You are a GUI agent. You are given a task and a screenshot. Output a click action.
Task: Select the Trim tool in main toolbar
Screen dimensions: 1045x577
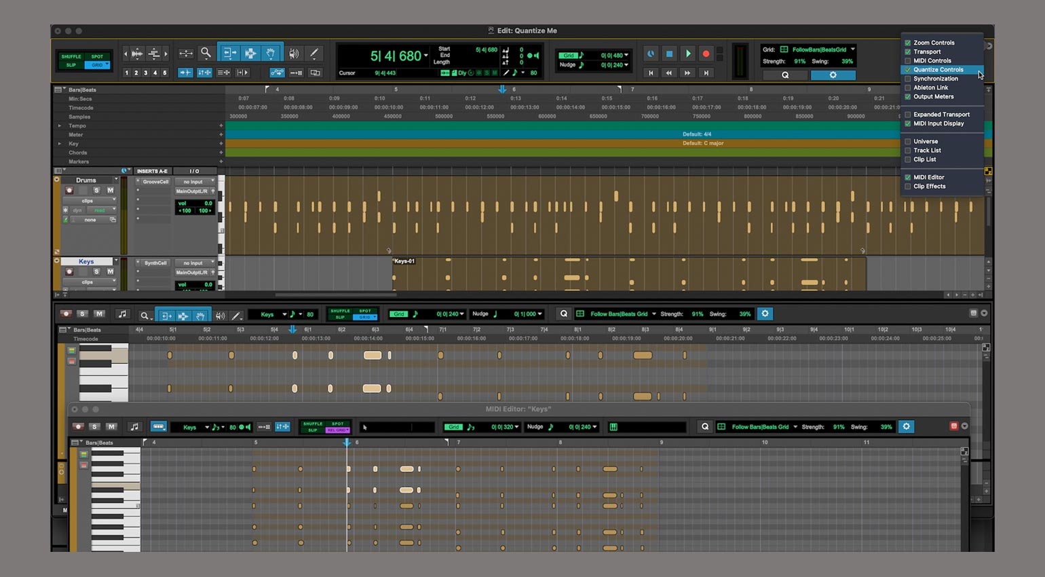point(230,53)
